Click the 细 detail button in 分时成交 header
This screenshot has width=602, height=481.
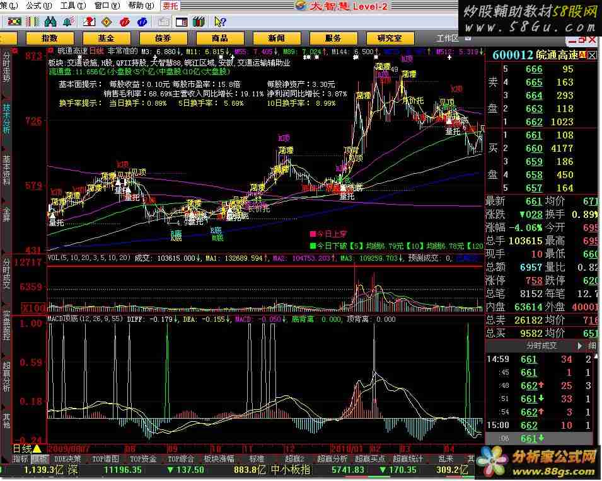[x=593, y=346]
